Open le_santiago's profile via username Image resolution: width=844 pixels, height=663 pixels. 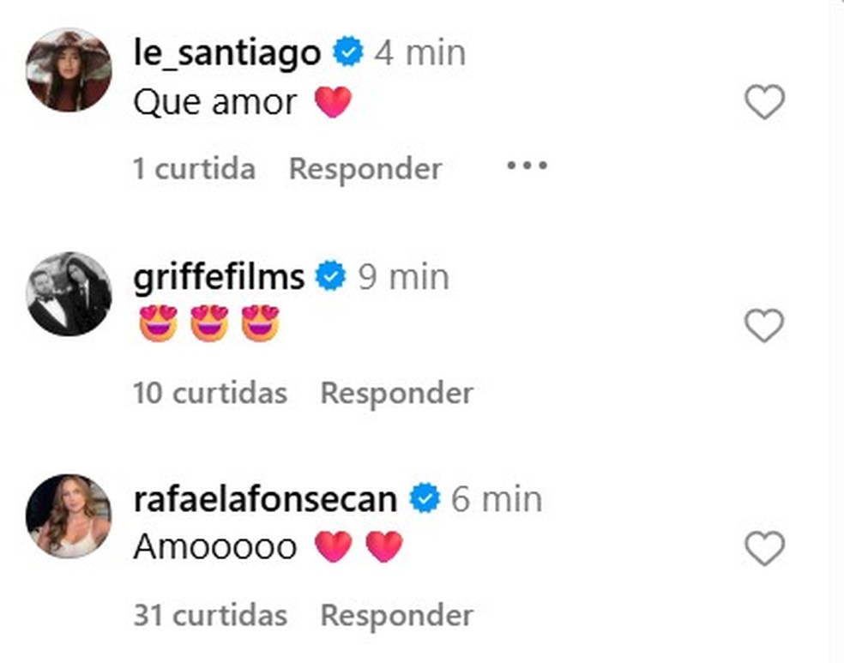(227, 51)
